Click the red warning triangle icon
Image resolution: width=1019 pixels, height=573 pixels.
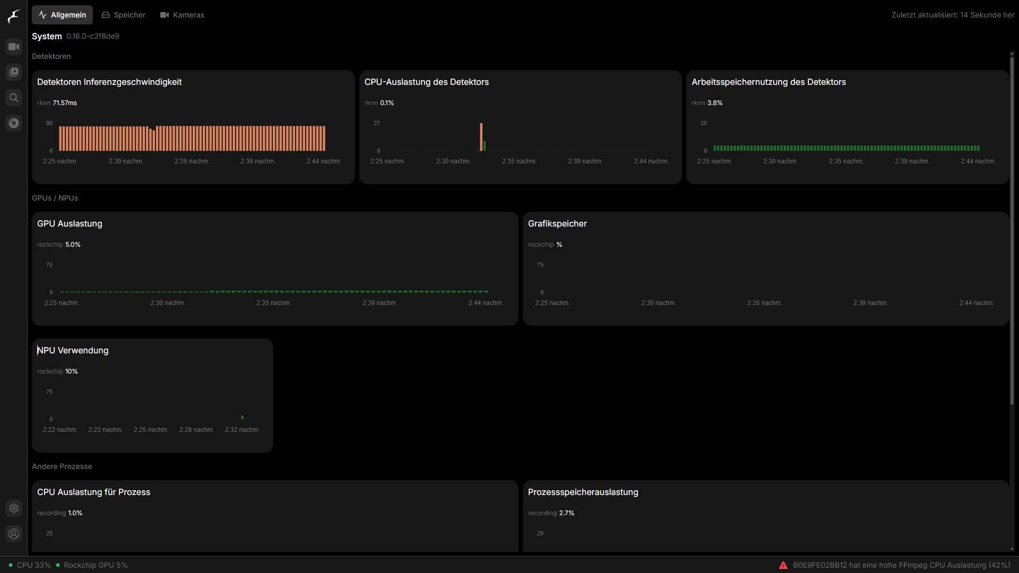(x=783, y=565)
